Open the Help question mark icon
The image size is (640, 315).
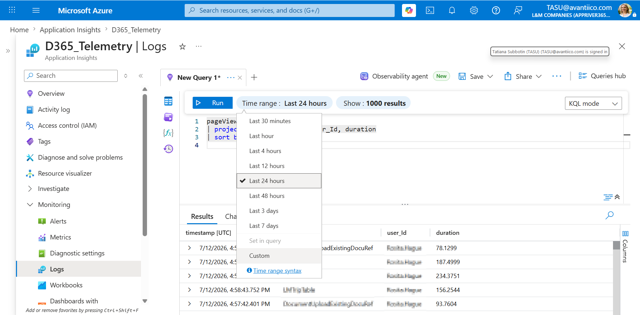496,10
